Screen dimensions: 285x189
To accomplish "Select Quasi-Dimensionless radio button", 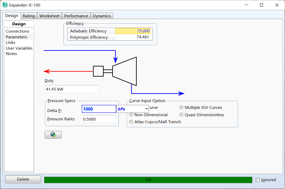I will pos(181,115).
